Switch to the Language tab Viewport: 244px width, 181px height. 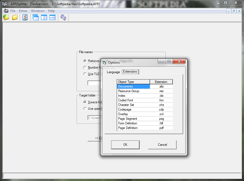point(113,72)
